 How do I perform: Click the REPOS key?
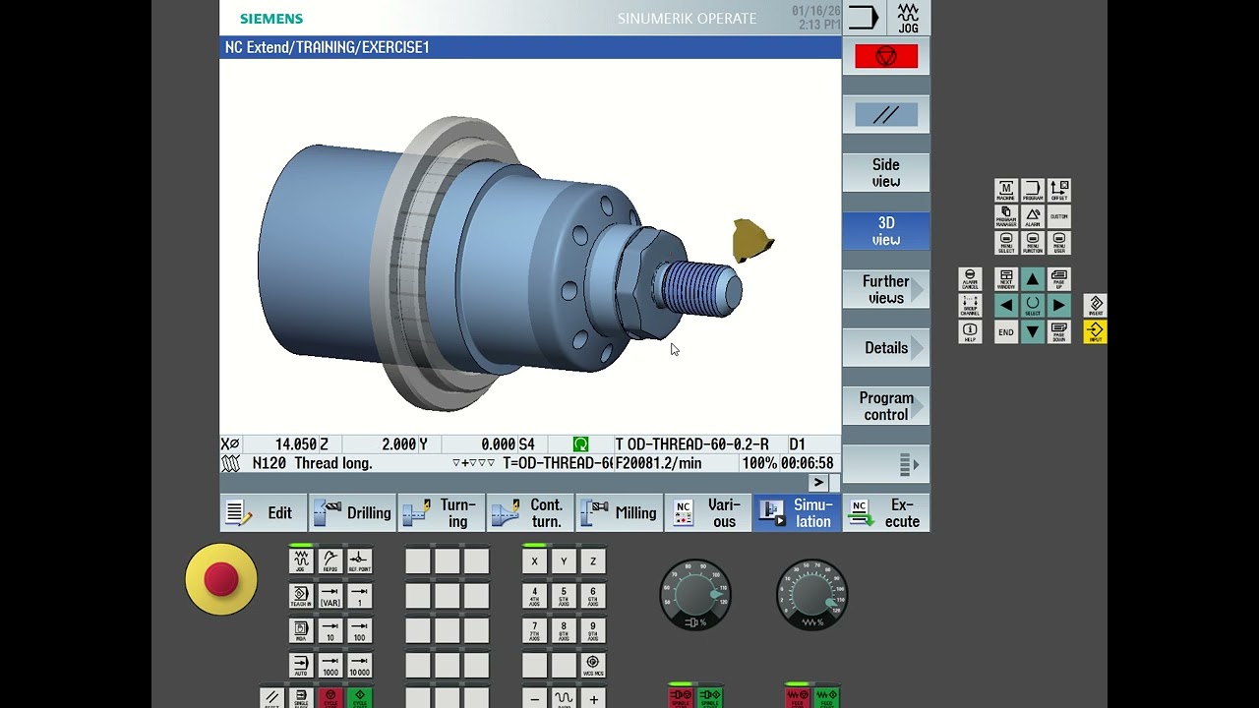[330, 561]
